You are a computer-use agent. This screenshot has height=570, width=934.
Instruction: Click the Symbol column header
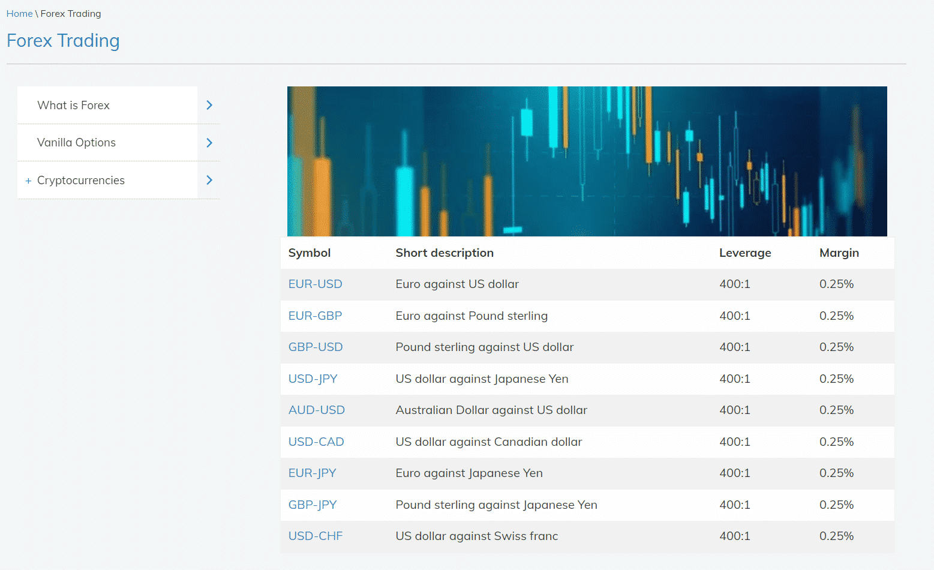310,253
